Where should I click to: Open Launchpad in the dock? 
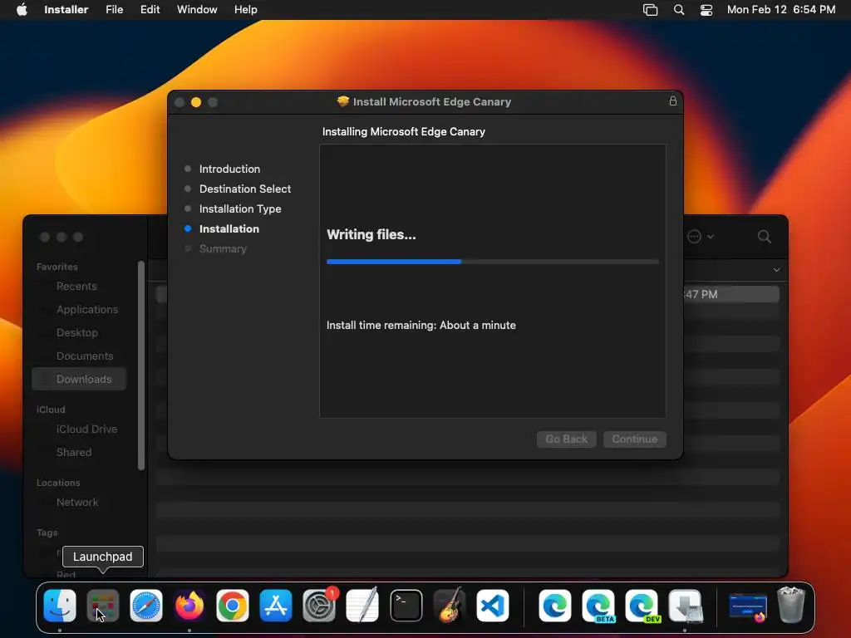click(102, 606)
